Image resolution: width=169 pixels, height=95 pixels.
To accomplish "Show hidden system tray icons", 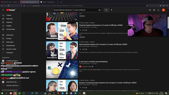I will point(146,93).
